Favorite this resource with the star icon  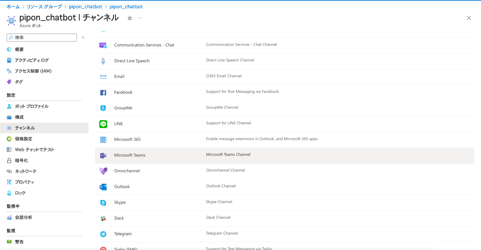click(130, 18)
